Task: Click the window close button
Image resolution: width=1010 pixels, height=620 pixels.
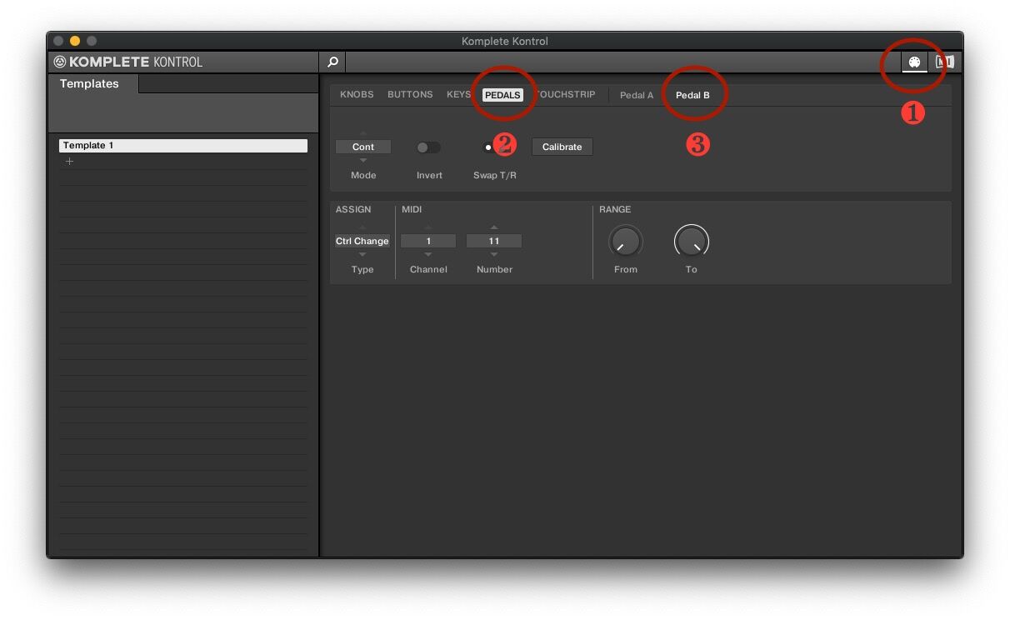Action: (58, 41)
